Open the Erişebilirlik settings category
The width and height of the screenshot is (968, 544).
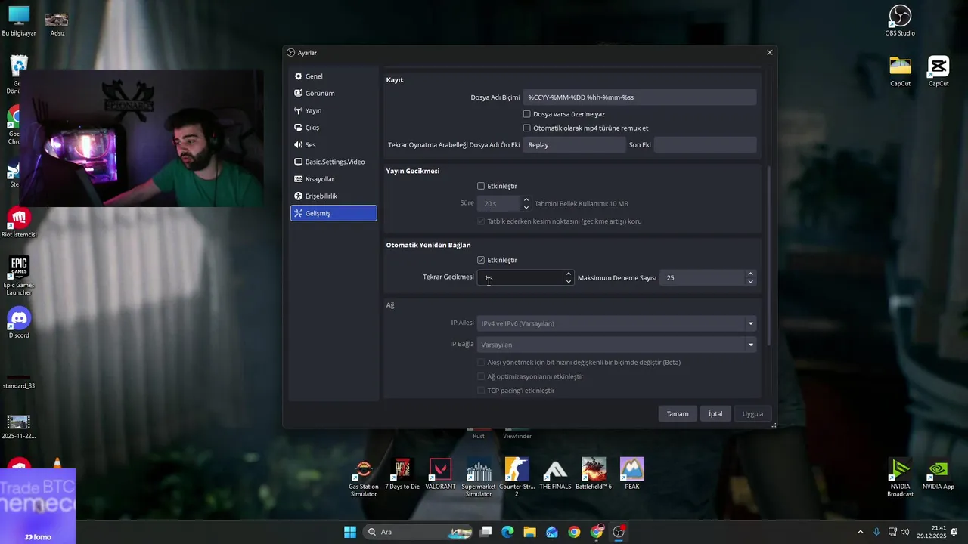coord(333,196)
